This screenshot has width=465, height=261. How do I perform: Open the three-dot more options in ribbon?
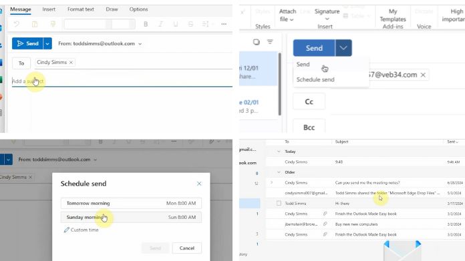pyautogui.click(x=224, y=24)
